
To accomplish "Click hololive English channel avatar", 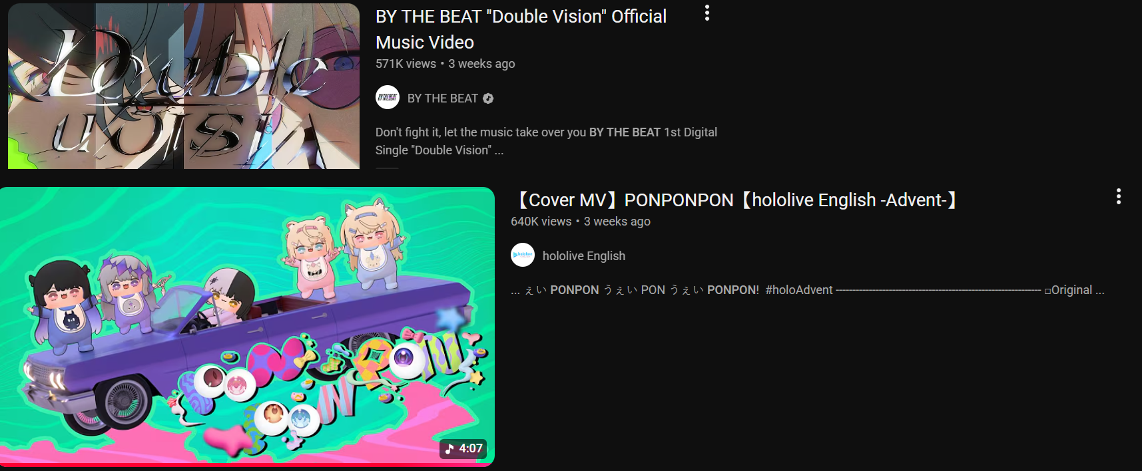I will [x=523, y=255].
